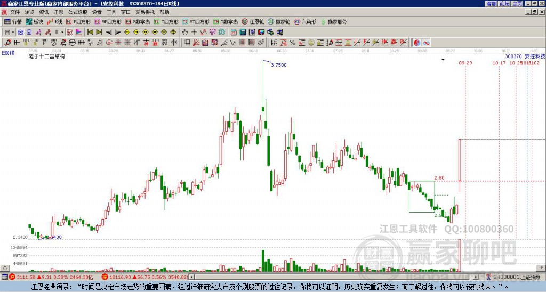Select the crosshair cursor tool
The height and width of the screenshot is (292, 546).
pyautogui.click(x=194, y=32)
